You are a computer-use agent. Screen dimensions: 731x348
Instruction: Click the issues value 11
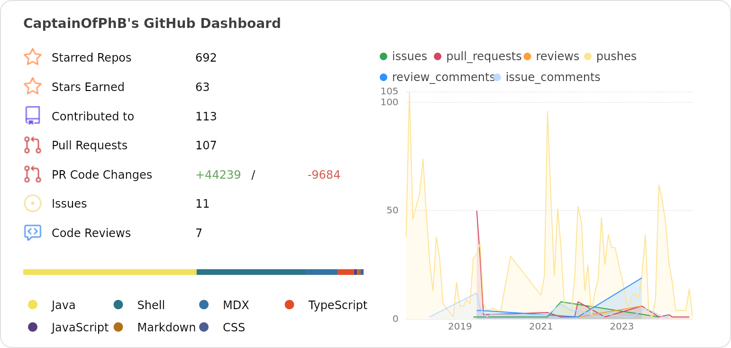(202, 204)
